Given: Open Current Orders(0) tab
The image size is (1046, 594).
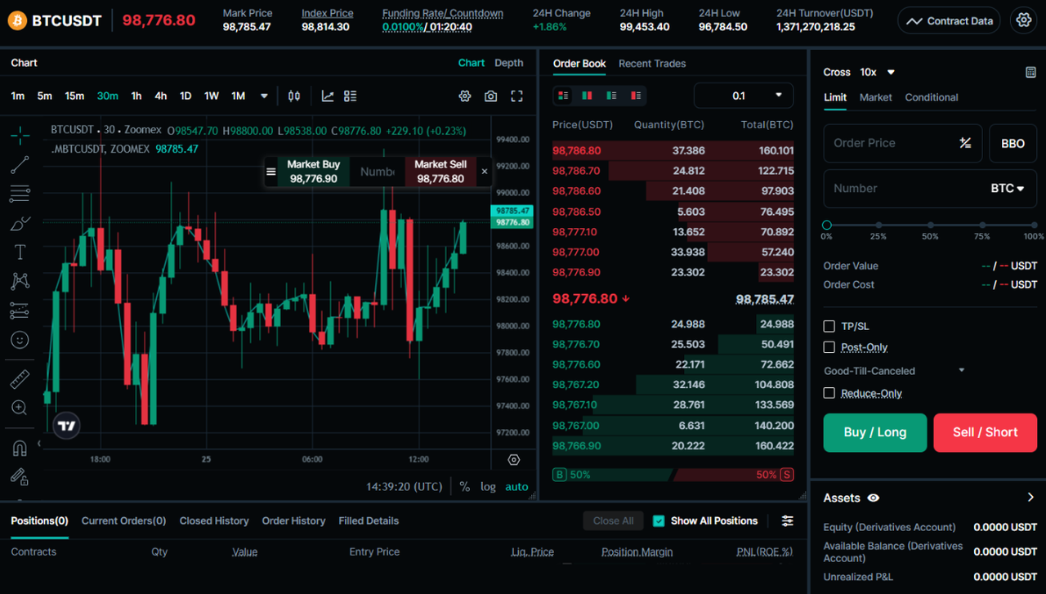Looking at the screenshot, I should (123, 520).
